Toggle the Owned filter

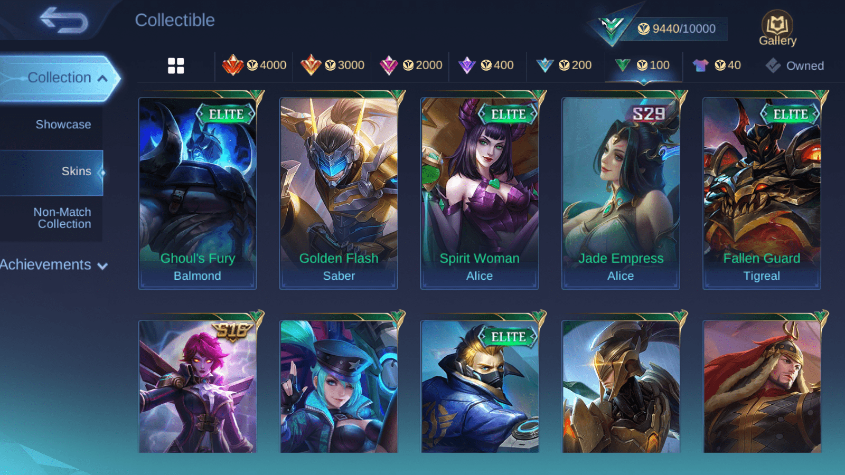tap(795, 65)
